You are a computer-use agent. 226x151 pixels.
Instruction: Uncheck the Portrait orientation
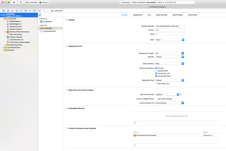tap(156, 68)
